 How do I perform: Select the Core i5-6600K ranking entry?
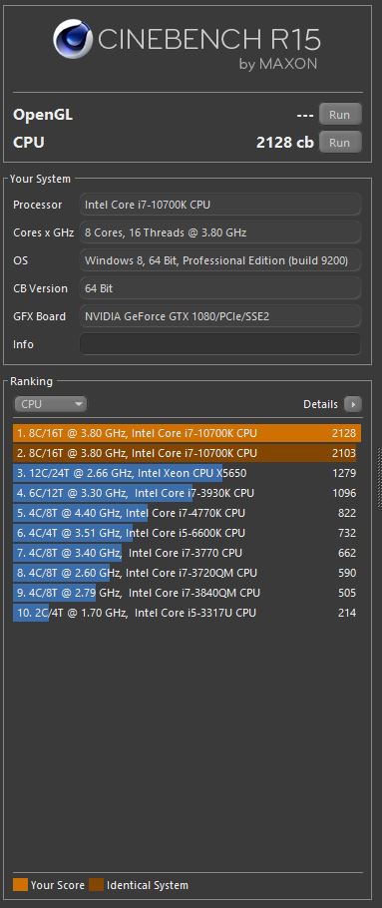click(187, 533)
